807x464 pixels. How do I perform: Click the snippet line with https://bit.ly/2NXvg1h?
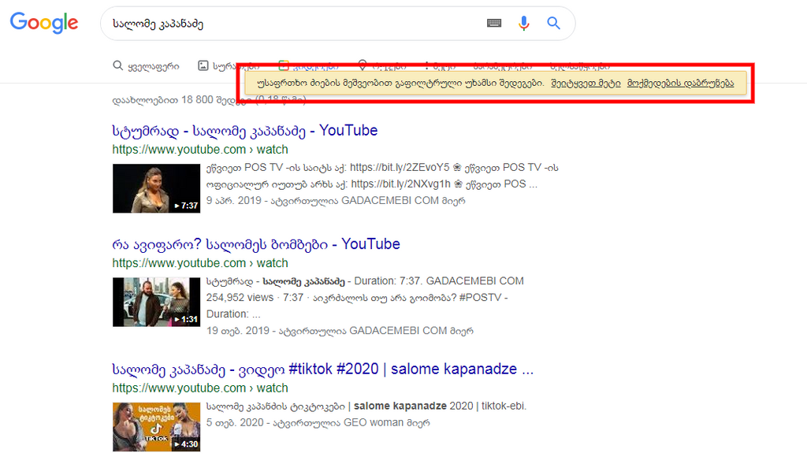[x=372, y=184]
